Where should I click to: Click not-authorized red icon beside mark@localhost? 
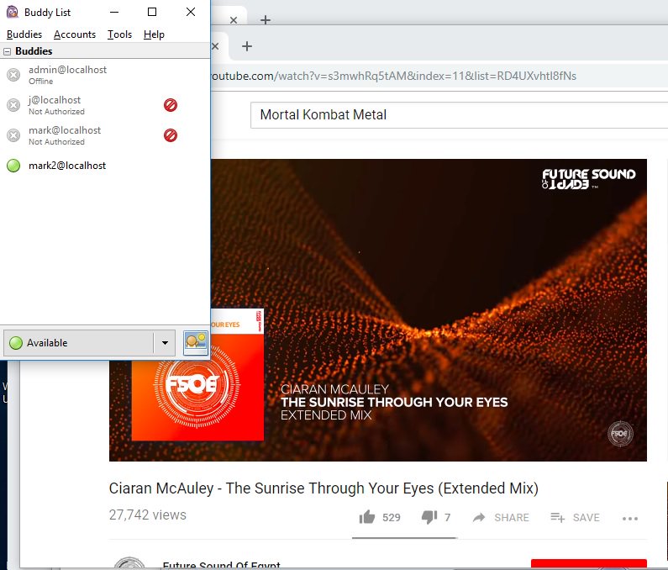click(171, 135)
